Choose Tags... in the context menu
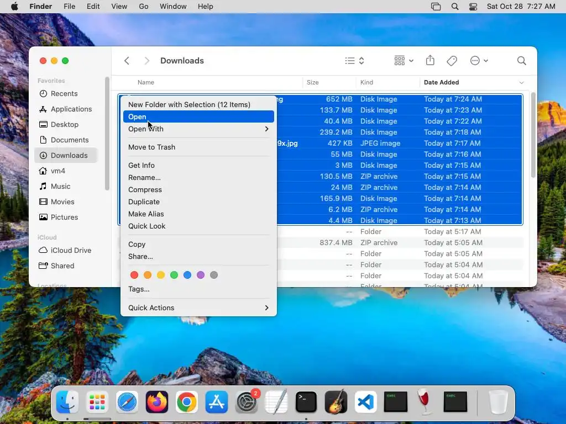 coord(198,289)
